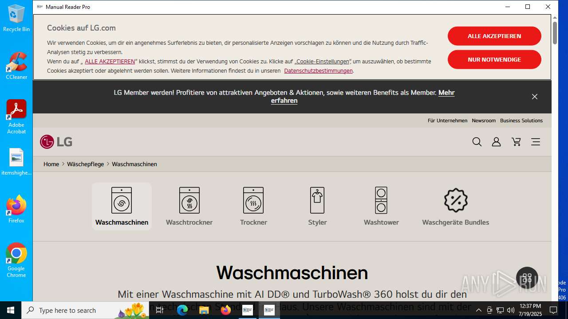Open CCleaner desktop icon
Screen dimensions: 568x319
[16, 66]
